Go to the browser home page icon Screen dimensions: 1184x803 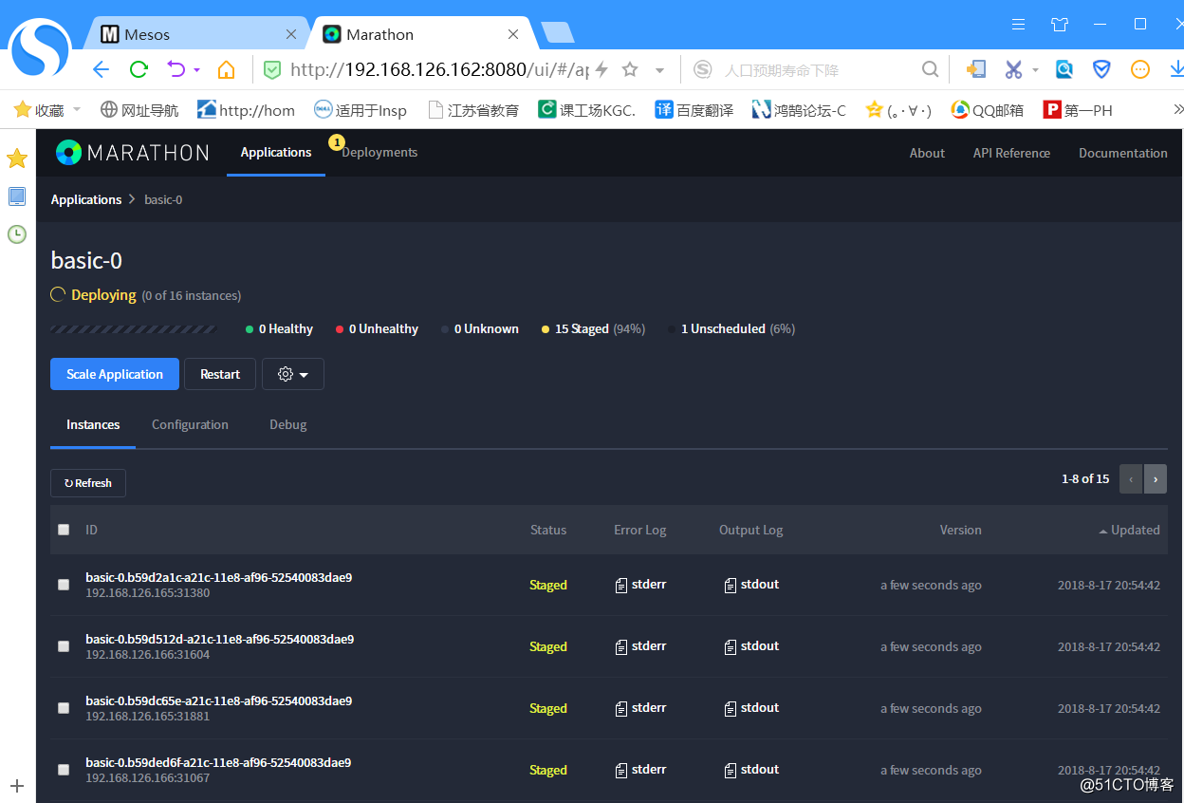click(x=226, y=69)
